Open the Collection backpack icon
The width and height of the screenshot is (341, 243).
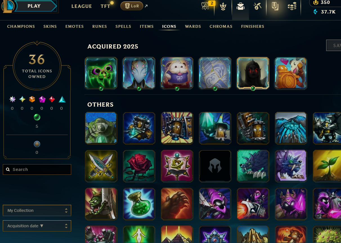(x=240, y=6)
